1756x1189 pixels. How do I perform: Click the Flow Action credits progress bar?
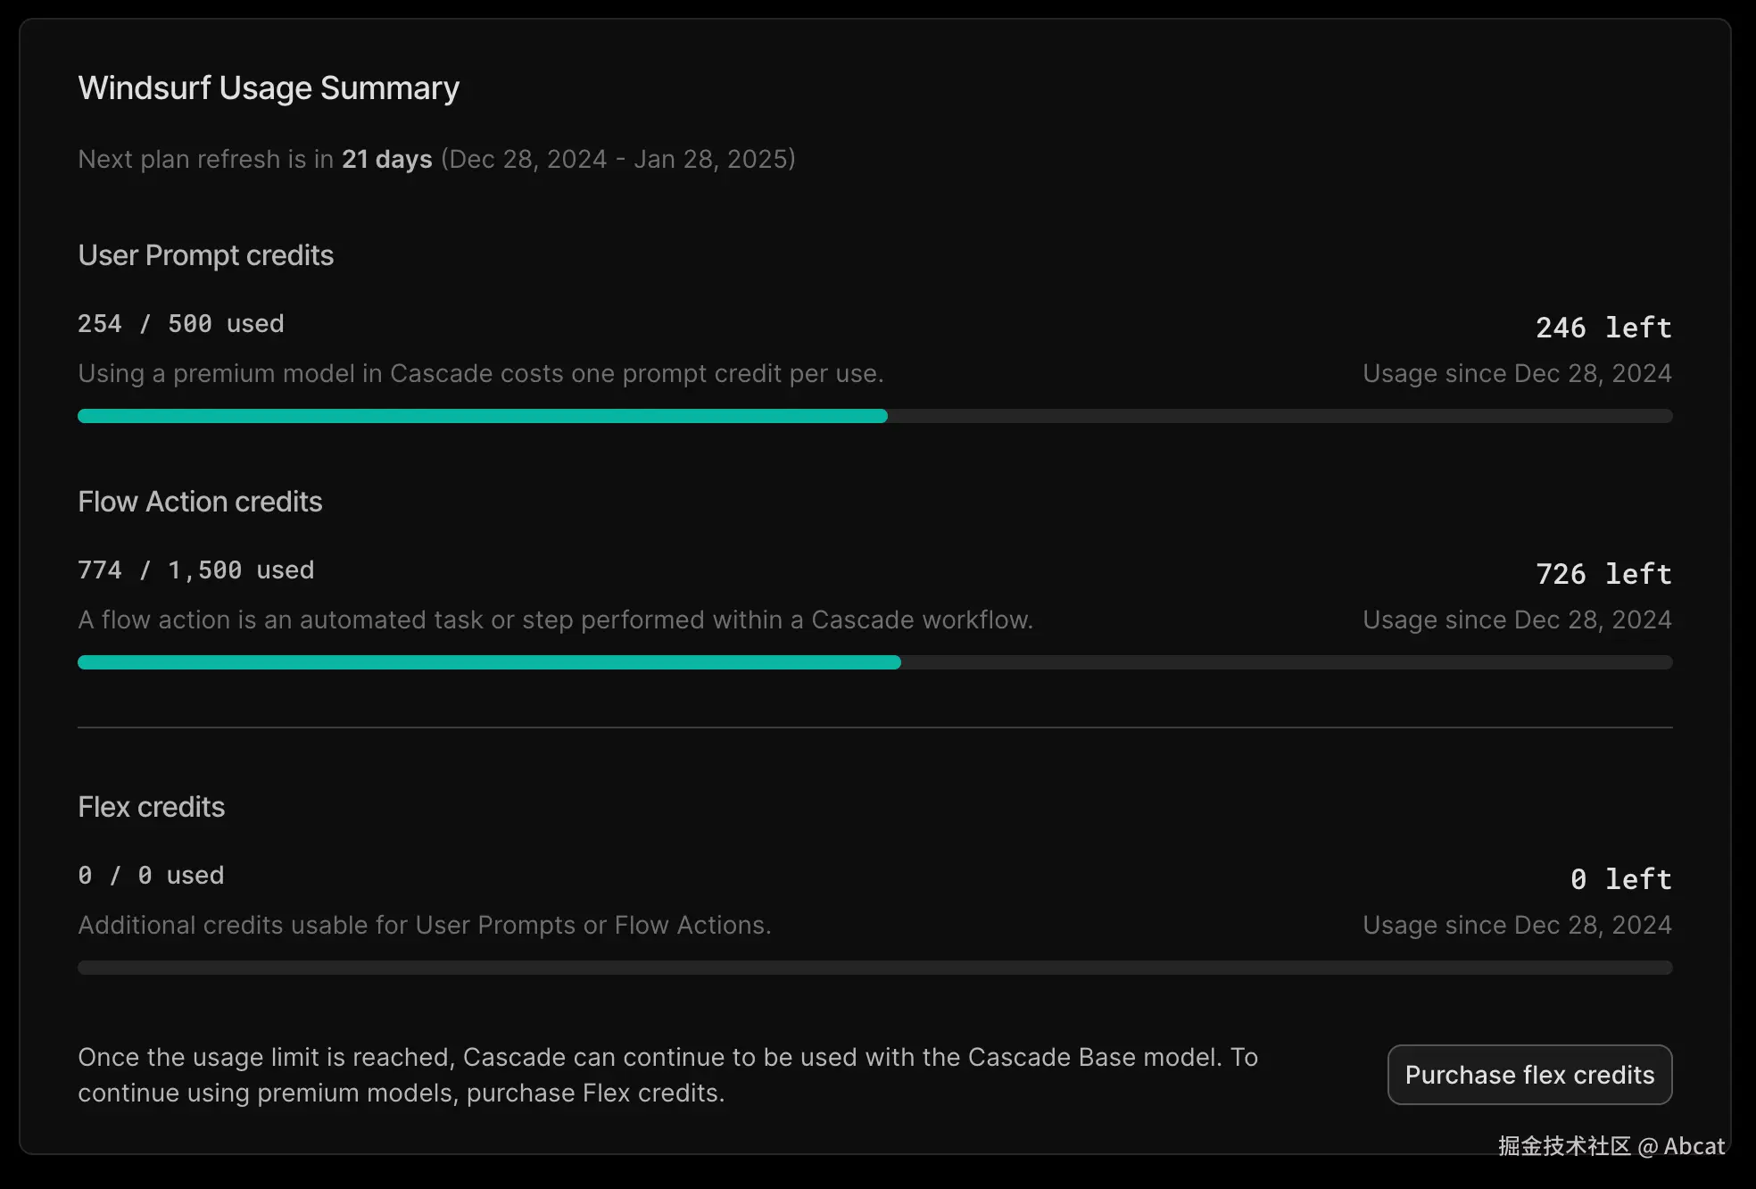click(x=874, y=662)
